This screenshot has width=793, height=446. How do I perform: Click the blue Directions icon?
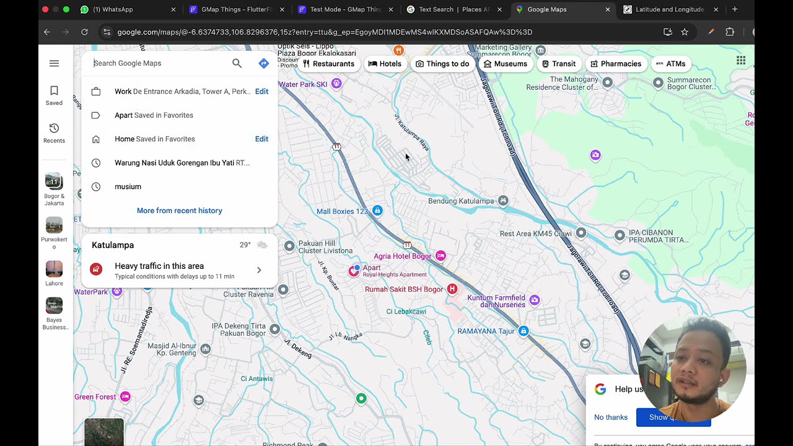coord(263,63)
